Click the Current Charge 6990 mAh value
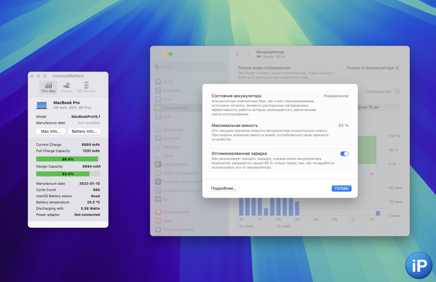436x282 pixels. (x=90, y=145)
